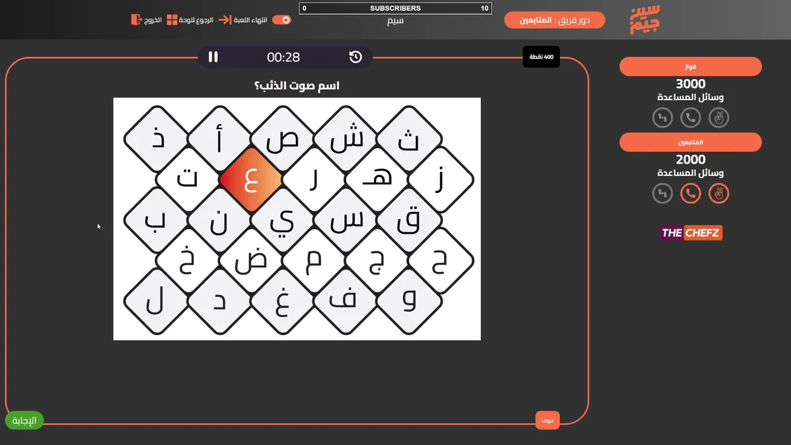Viewport: 791px width, 445px height.
Task: Select the ذ letter tile
Action: (157, 140)
